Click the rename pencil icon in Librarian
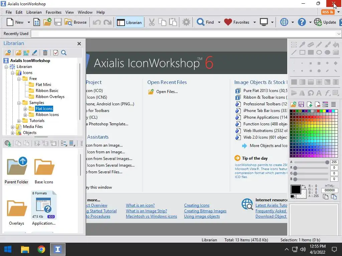The width and height of the screenshot is (342, 256). point(34,53)
